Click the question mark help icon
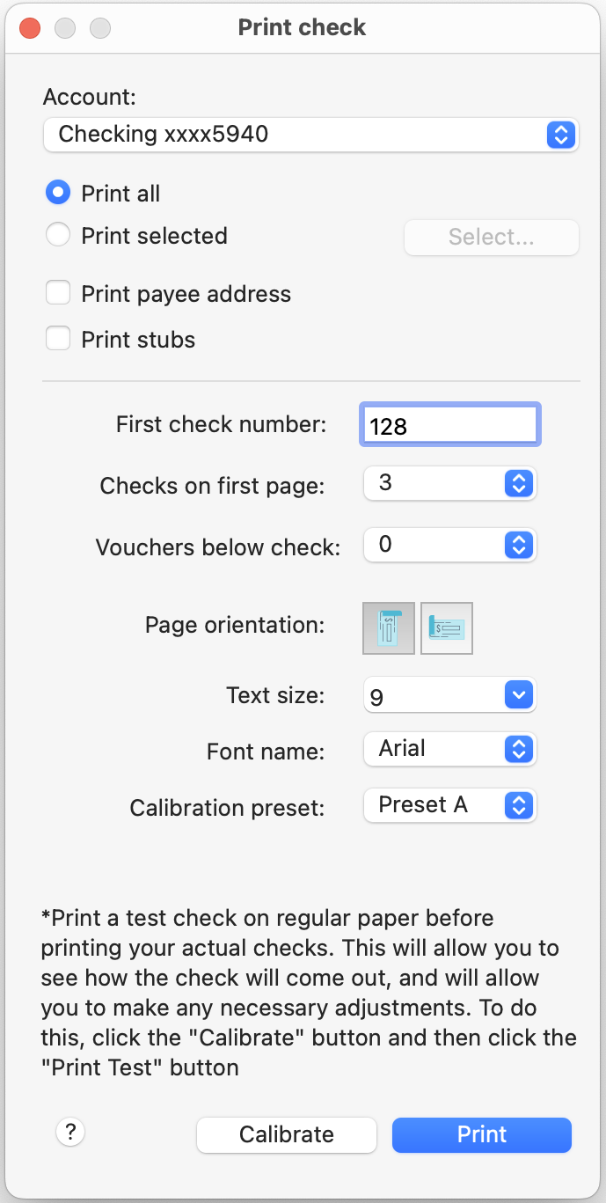This screenshot has width=606, height=1203. [70, 1133]
